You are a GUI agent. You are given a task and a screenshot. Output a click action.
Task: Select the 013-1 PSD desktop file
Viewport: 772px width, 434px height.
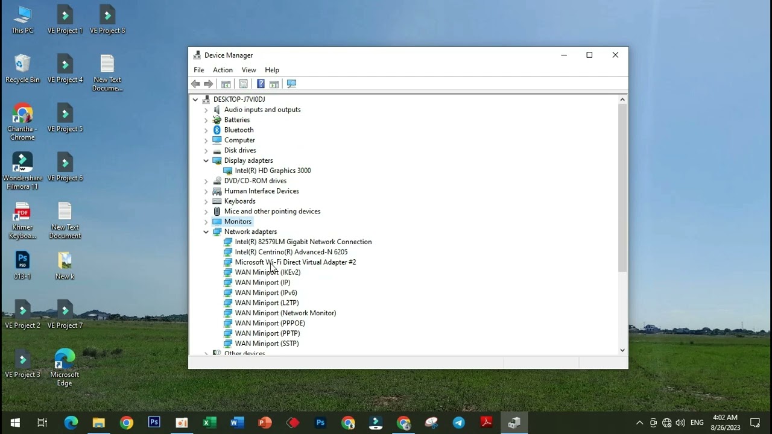tap(22, 266)
